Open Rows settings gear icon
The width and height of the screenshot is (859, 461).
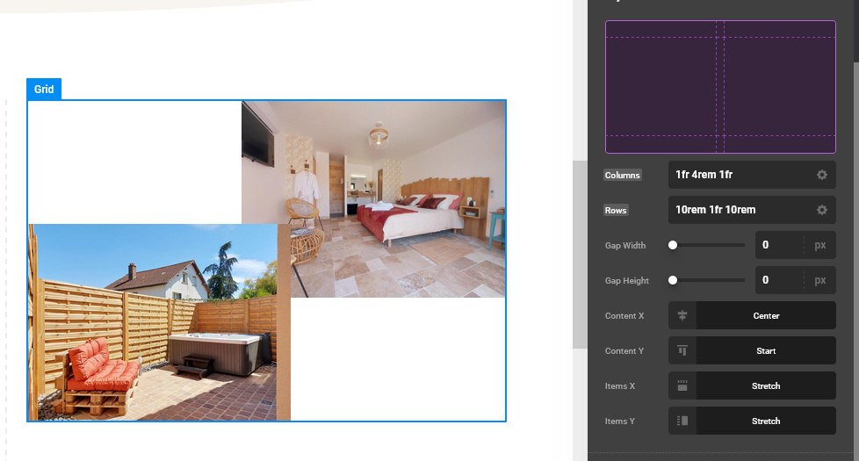point(821,210)
